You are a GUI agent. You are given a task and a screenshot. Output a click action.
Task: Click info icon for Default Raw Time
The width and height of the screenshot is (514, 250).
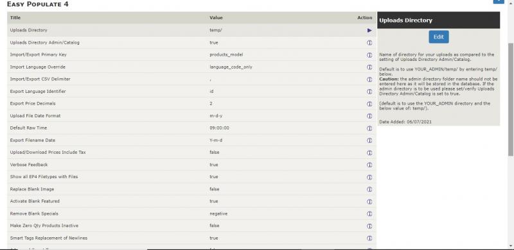369,128
